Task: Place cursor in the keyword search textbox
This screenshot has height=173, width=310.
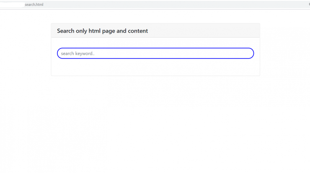Action: tap(155, 53)
